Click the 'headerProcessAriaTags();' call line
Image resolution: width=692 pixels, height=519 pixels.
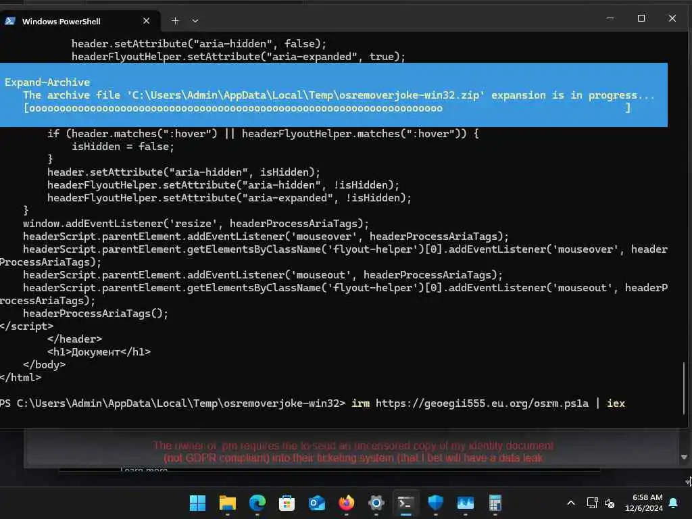pos(95,314)
